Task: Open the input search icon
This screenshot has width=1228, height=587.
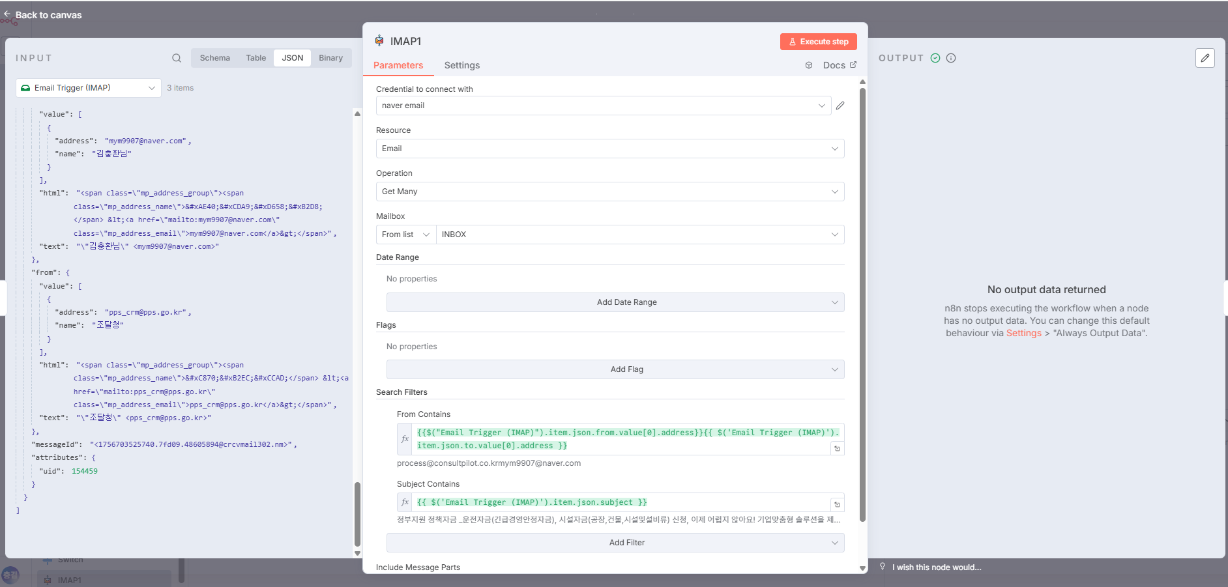Action: pos(177,58)
